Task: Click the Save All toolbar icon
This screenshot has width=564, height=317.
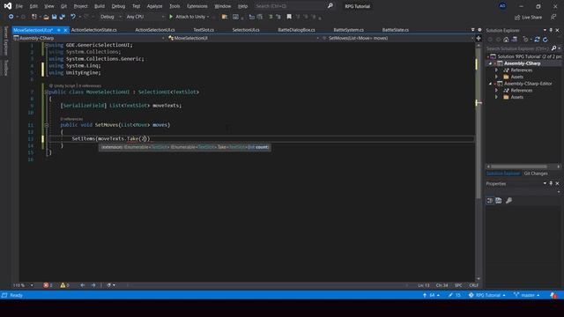Action: pos(63,17)
